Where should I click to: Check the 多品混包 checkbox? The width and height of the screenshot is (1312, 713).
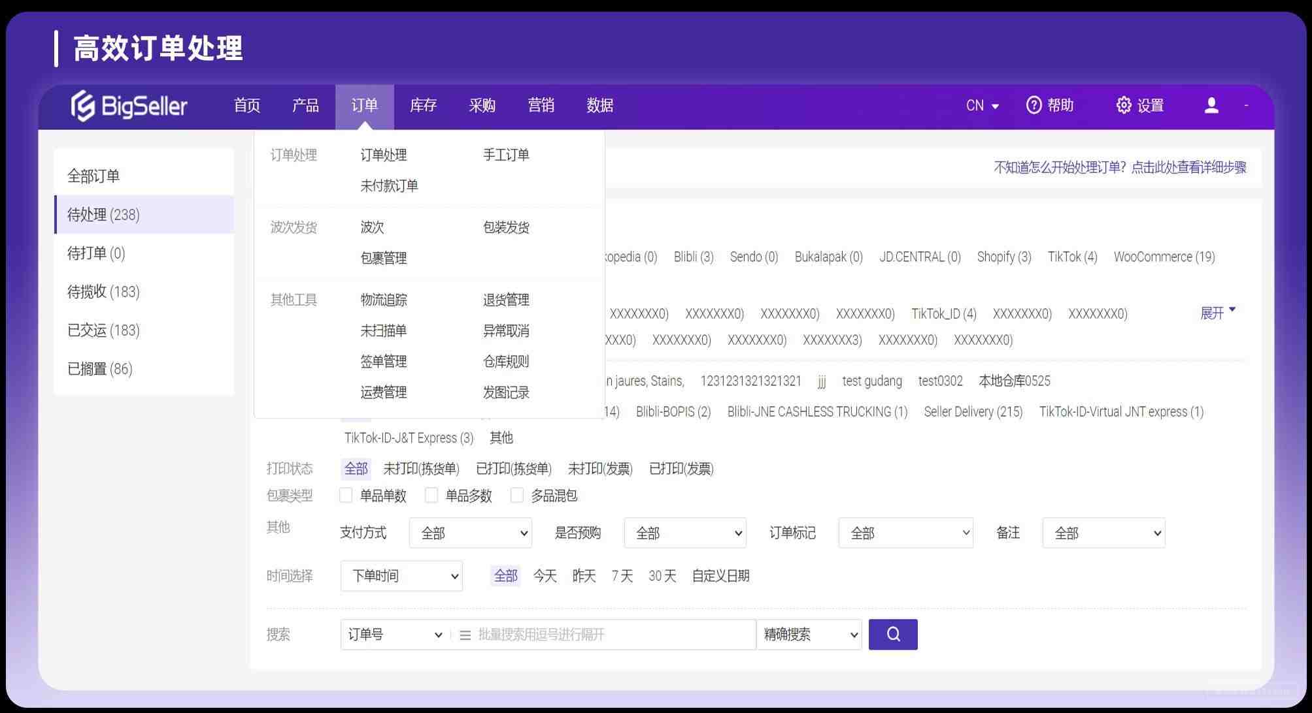point(517,496)
